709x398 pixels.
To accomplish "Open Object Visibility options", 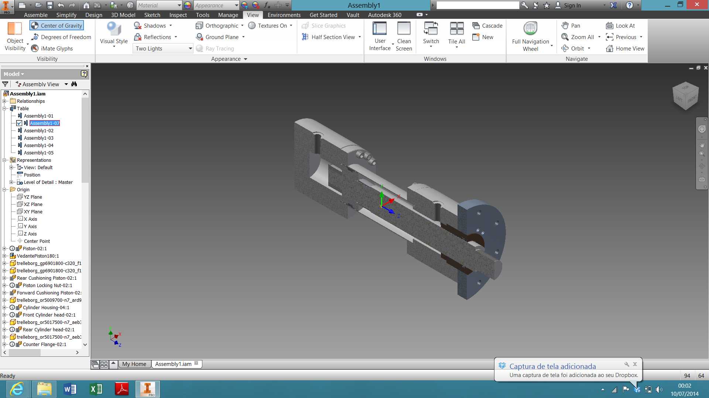I will 15,36.
